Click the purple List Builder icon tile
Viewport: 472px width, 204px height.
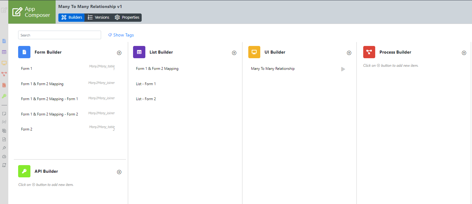(x=139, y=52)
